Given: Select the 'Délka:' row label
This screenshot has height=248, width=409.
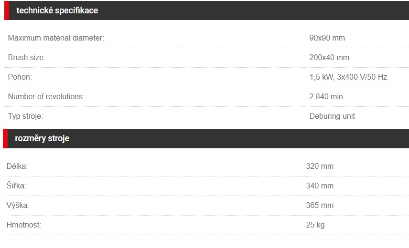Looking at the screenshot, I should [17, 166].
